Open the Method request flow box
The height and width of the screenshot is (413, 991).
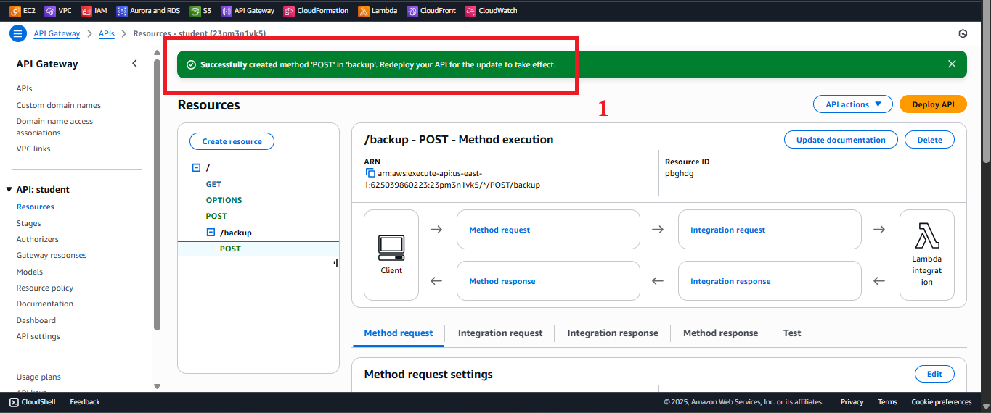point(548,230)
